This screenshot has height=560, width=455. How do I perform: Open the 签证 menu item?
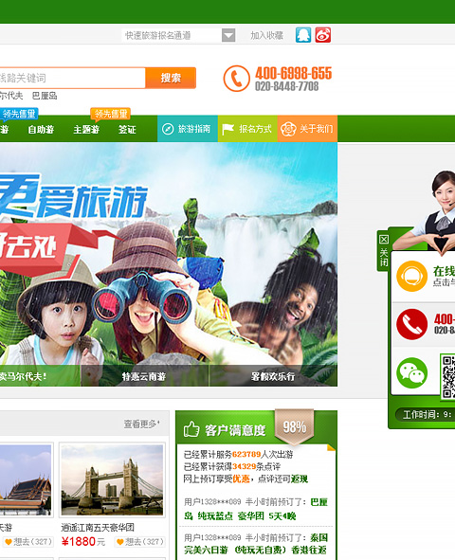point(127,130)
